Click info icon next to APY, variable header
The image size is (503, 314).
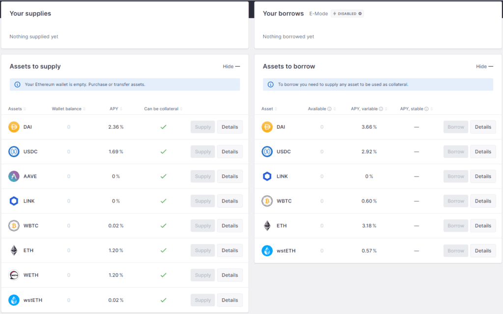(381, 109)
